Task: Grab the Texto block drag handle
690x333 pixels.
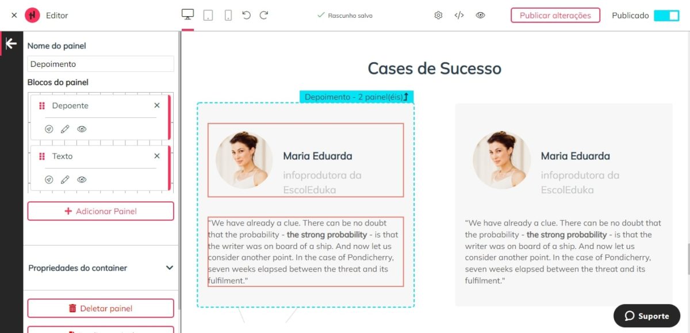Action: pos(42,156)
